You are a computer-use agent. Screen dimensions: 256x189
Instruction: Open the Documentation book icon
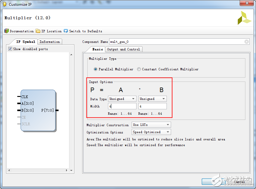[6, 31]
